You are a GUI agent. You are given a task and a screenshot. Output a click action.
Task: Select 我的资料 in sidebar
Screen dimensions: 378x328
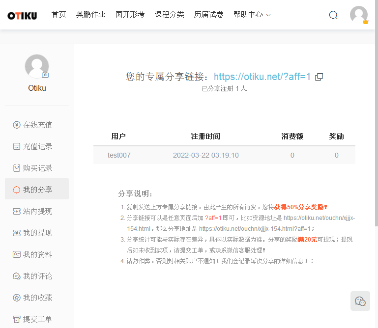[x=37, y=254]
